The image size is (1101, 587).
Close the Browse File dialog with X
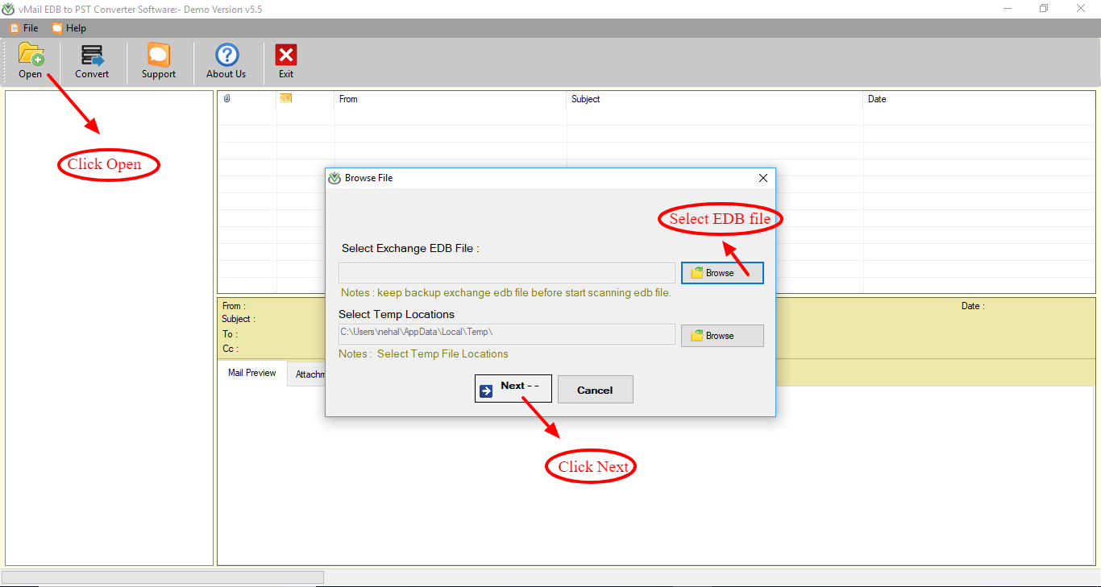pyautogui.click(x=763, y=178)
